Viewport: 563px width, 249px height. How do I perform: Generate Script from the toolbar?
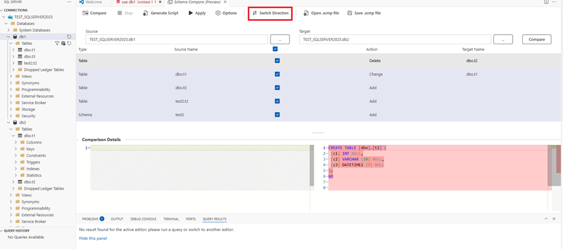(x=161, y=13)
